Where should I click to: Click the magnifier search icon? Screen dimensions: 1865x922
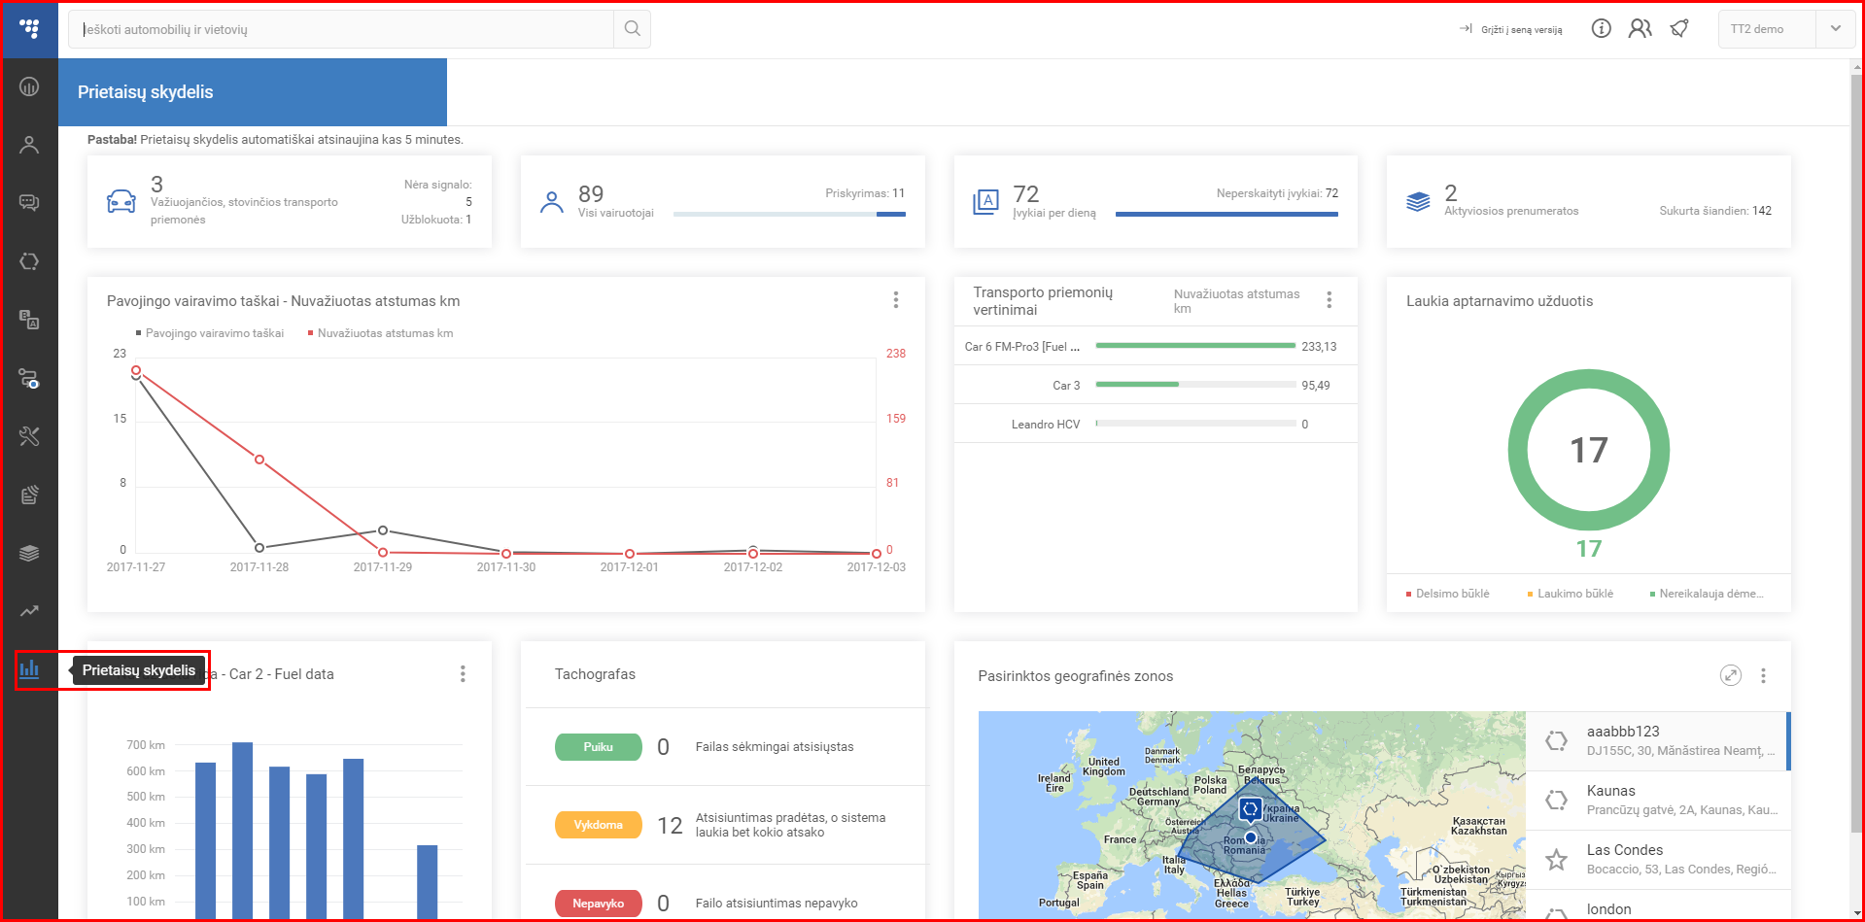(x=632, y=29)
